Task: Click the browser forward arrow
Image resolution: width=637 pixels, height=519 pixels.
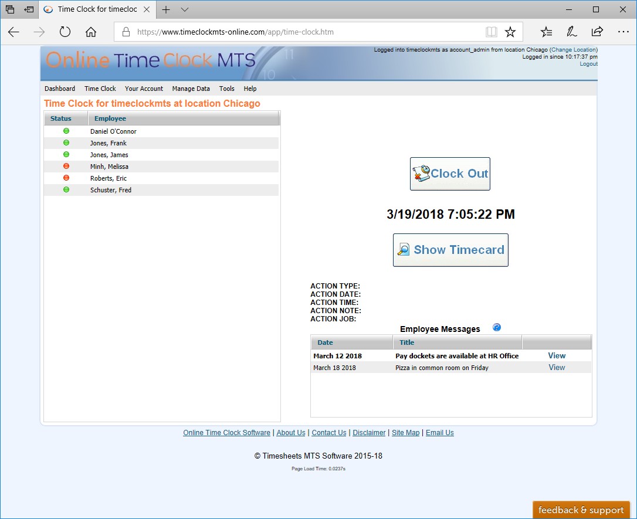Action: (x=39, y=32)
